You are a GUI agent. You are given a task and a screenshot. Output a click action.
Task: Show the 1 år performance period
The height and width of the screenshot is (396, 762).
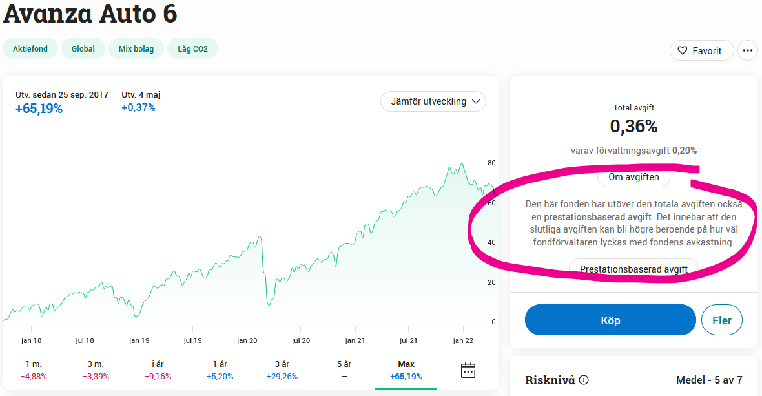[x=220, y=370]
